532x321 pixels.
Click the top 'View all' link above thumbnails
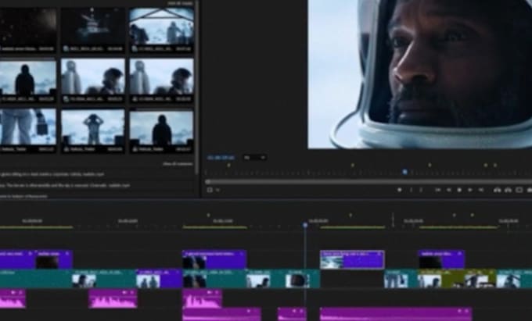coord(180,3)
